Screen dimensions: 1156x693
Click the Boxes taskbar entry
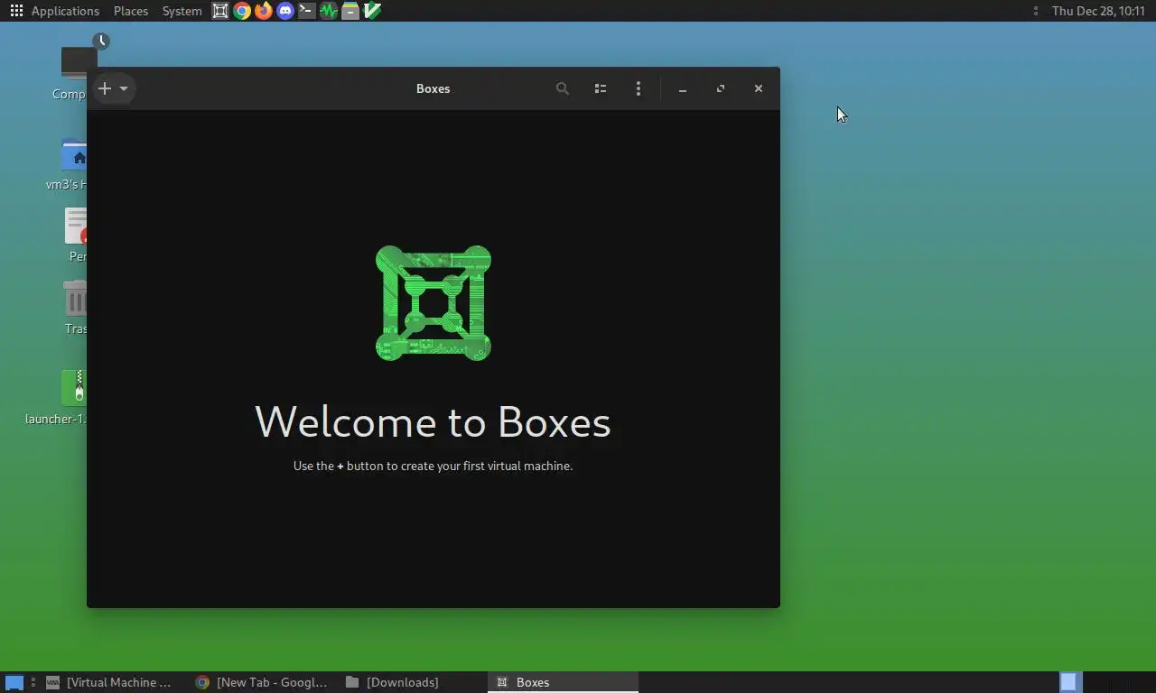pyautogui.click(x=563, y=682)
